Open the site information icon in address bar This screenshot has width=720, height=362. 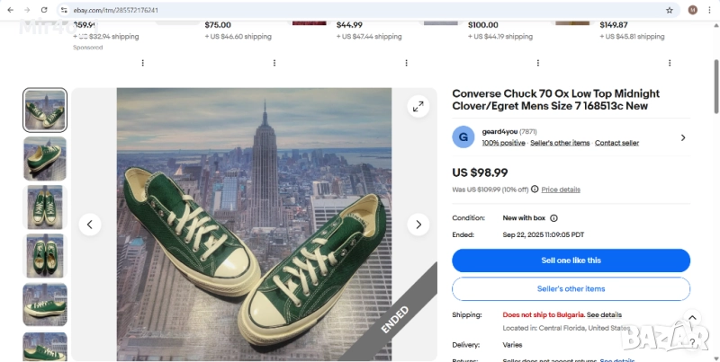64,10
